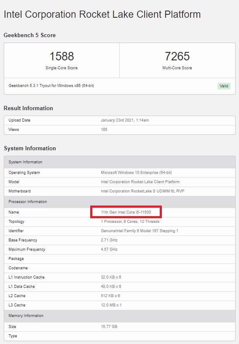Screen dimensions: 239x344
Task: Click the page title Intel Corporation Rocket Lake Client Platform
Action: (x=102, y=14)
